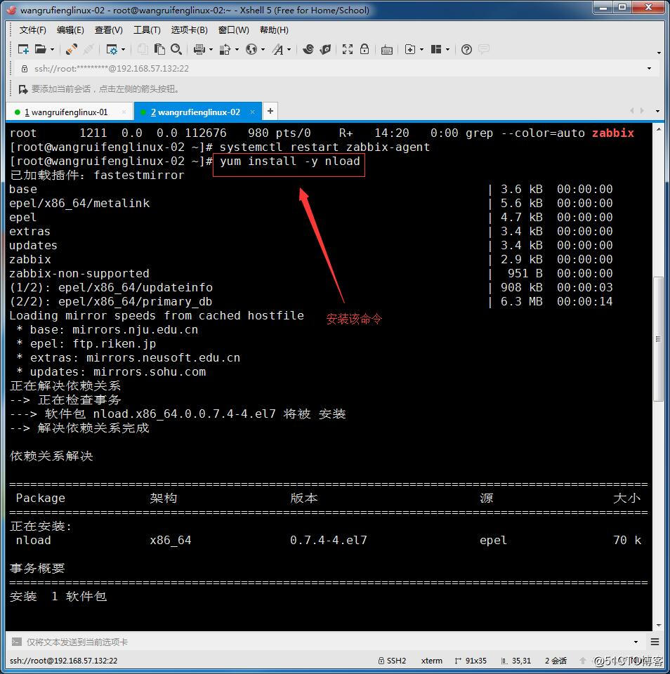Click the keyboard key mapping icon

(x=386, y=50)
